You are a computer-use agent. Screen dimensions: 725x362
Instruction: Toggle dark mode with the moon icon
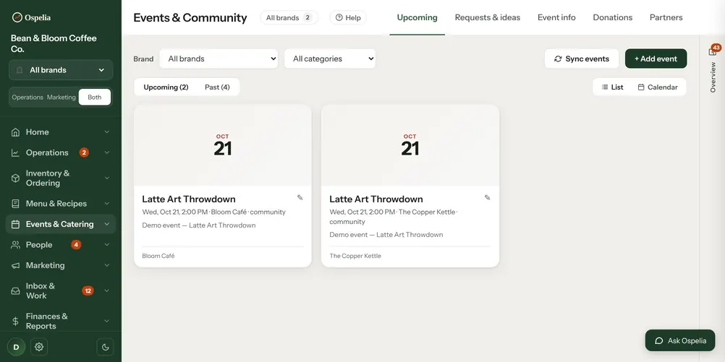coord(106,347)
